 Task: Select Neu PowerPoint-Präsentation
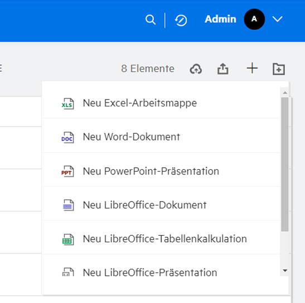[161, 171]
